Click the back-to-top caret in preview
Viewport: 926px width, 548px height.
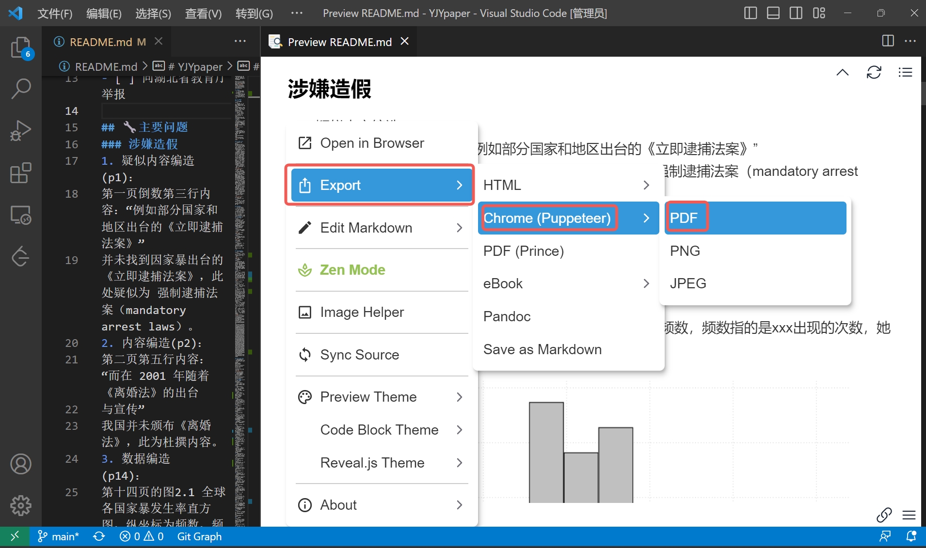pyautogui.click(x=843, y=73)
